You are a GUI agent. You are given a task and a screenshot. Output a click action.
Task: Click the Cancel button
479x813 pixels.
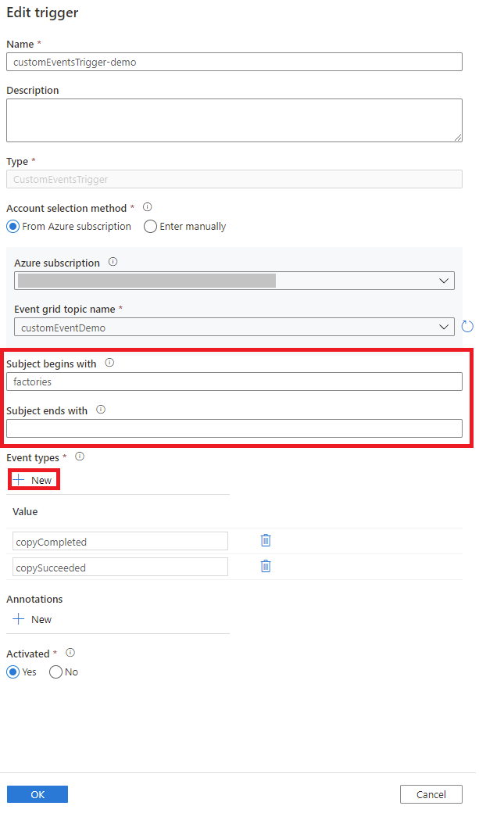[431, 793]
